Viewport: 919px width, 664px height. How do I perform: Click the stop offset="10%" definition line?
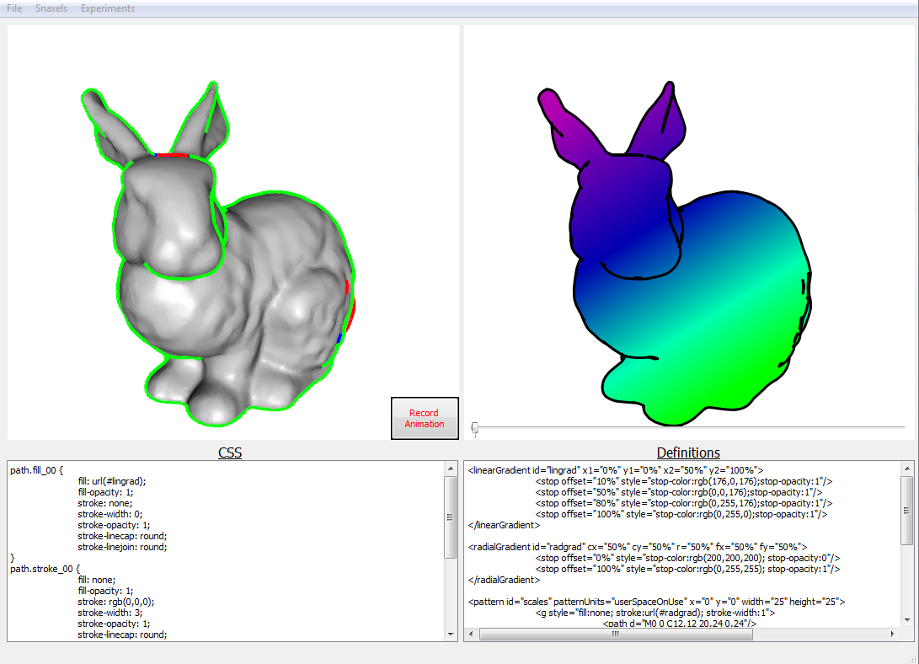[683, 481]
